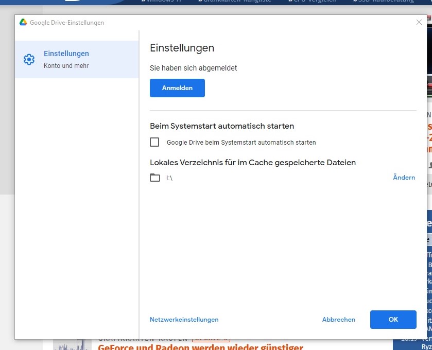Viewport: 432px width, 350px height.
Task: Click 'Google Drive beim Systemstart automatisch starten' label
Action: (241, 143)
